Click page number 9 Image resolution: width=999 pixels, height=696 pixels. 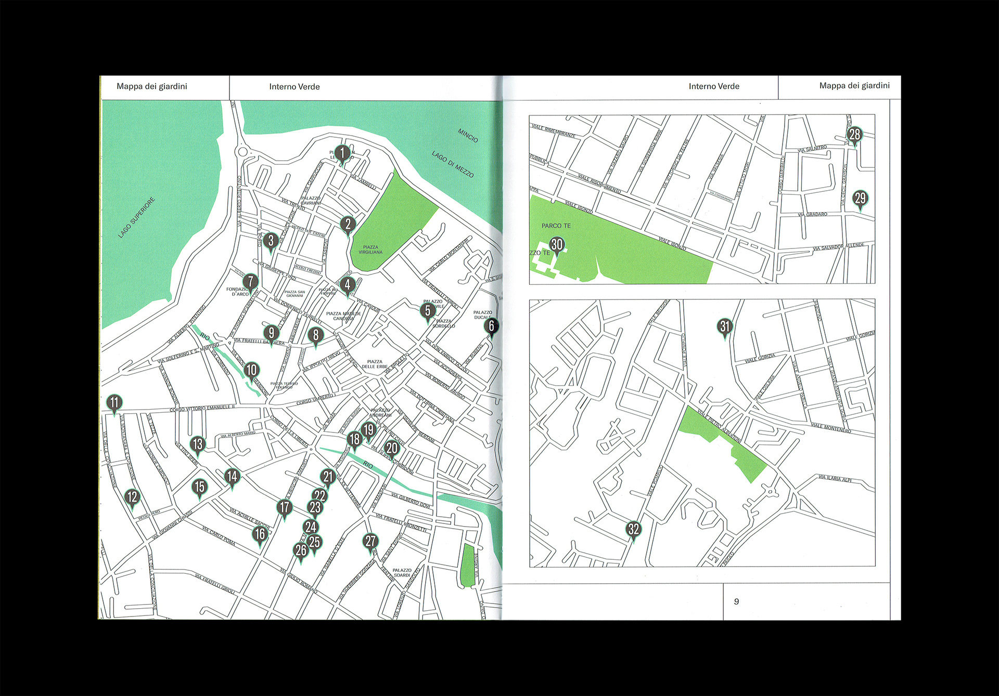coord(736,601)
